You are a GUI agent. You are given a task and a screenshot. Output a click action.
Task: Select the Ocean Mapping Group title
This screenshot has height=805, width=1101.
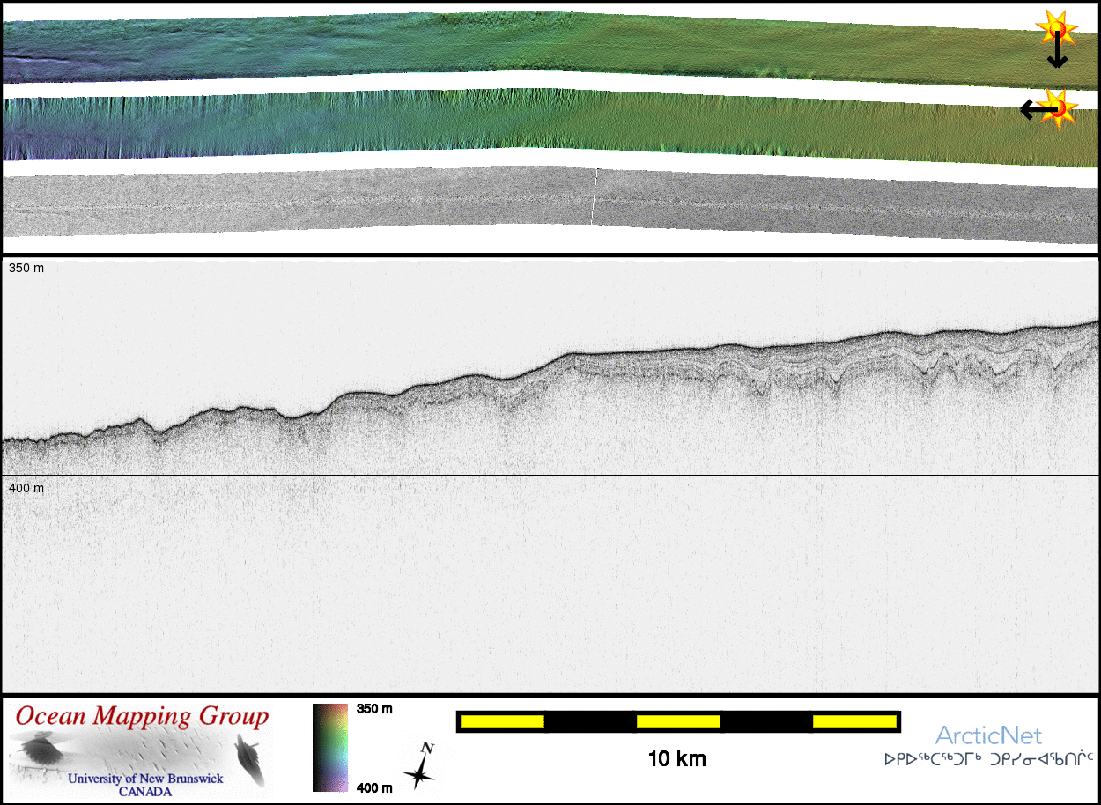click(x=142, y=717)
